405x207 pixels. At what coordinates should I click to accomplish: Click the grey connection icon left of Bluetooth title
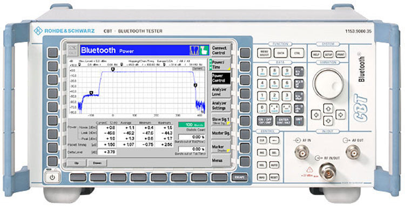73,50
